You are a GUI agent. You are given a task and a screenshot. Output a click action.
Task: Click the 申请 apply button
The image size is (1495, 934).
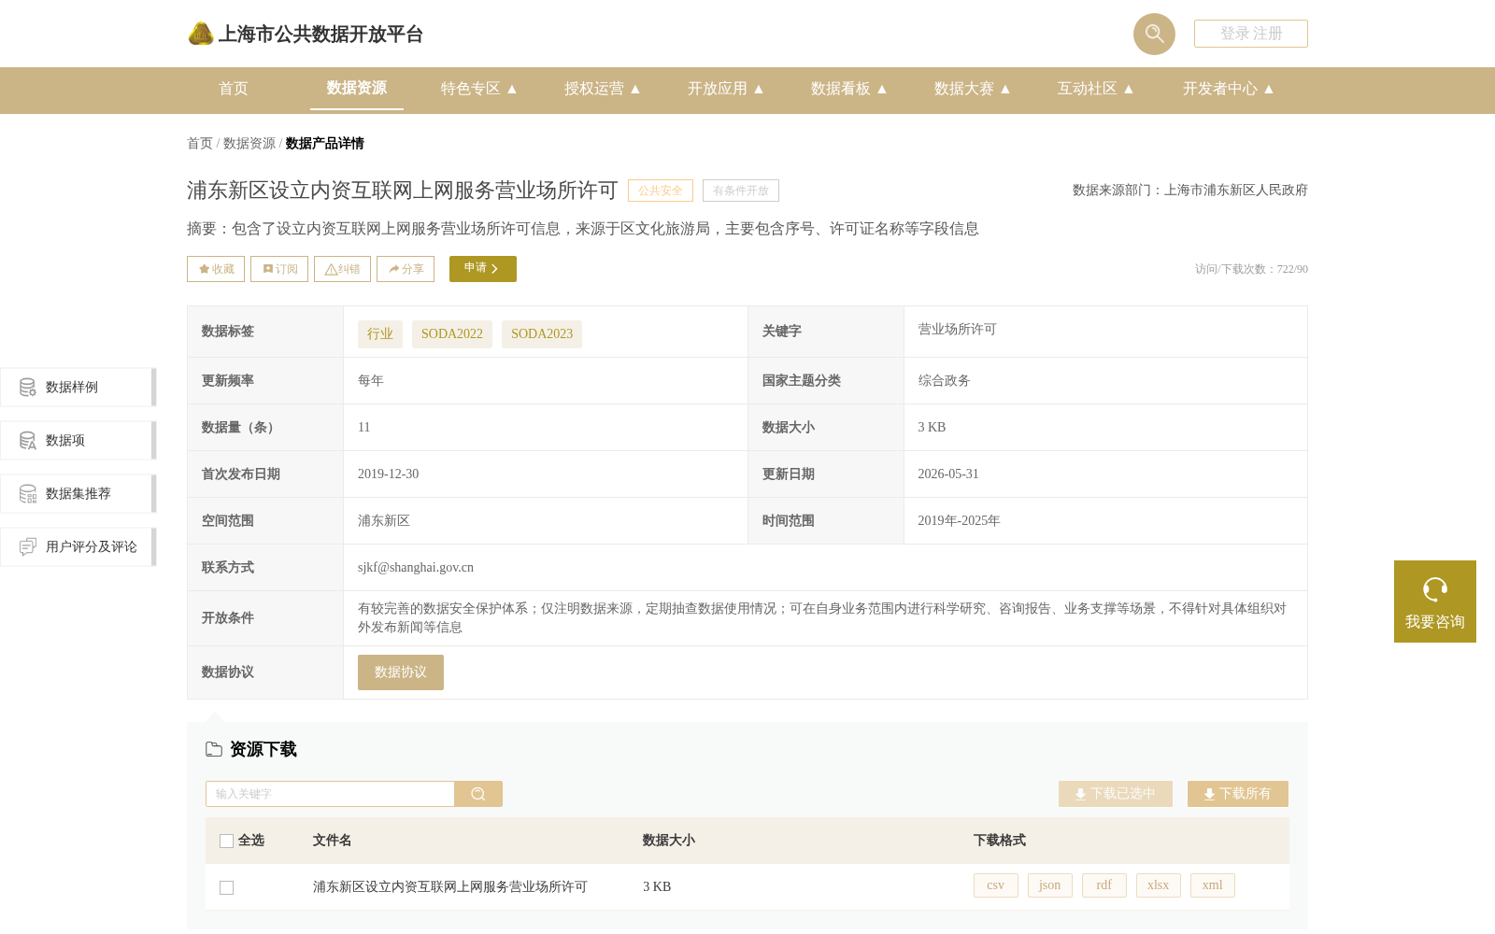click(483, 269)
